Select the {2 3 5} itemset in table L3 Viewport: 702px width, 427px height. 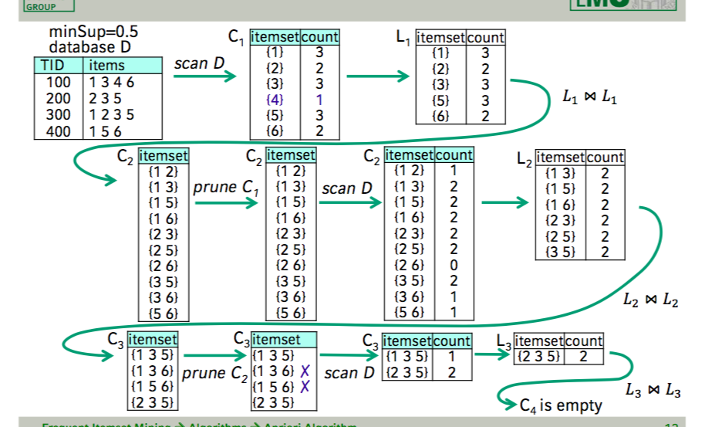tap(538, 356)
